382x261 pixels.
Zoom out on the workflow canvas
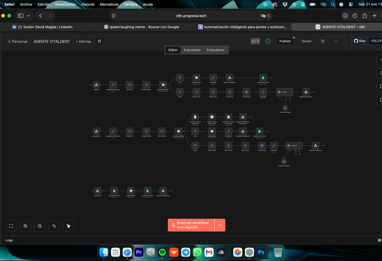pyautogui.click(x=40, y=226)
